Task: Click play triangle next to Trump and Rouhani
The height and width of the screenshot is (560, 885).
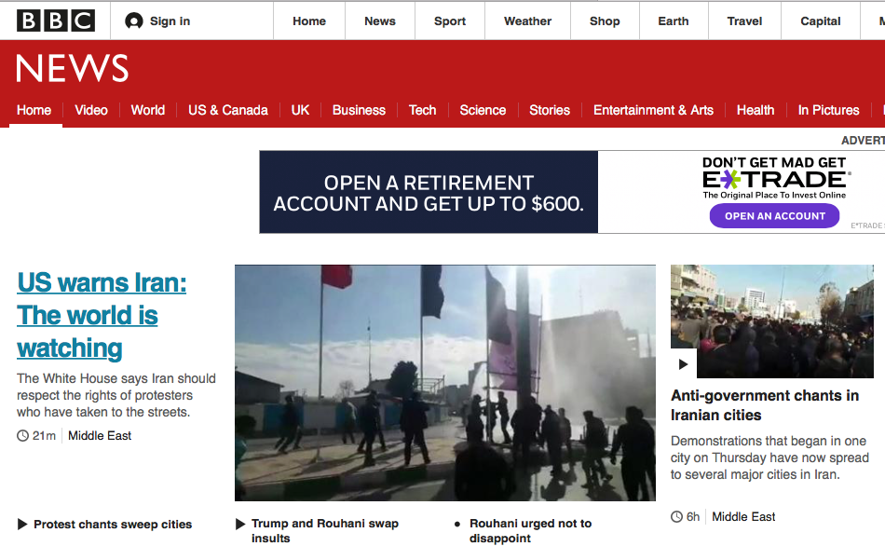Action: tap(240, 524)
